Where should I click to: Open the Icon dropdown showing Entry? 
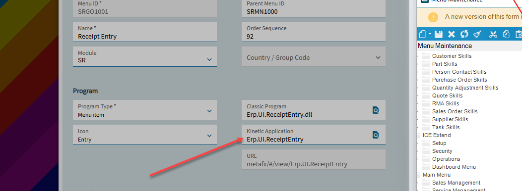click(209, 136)
